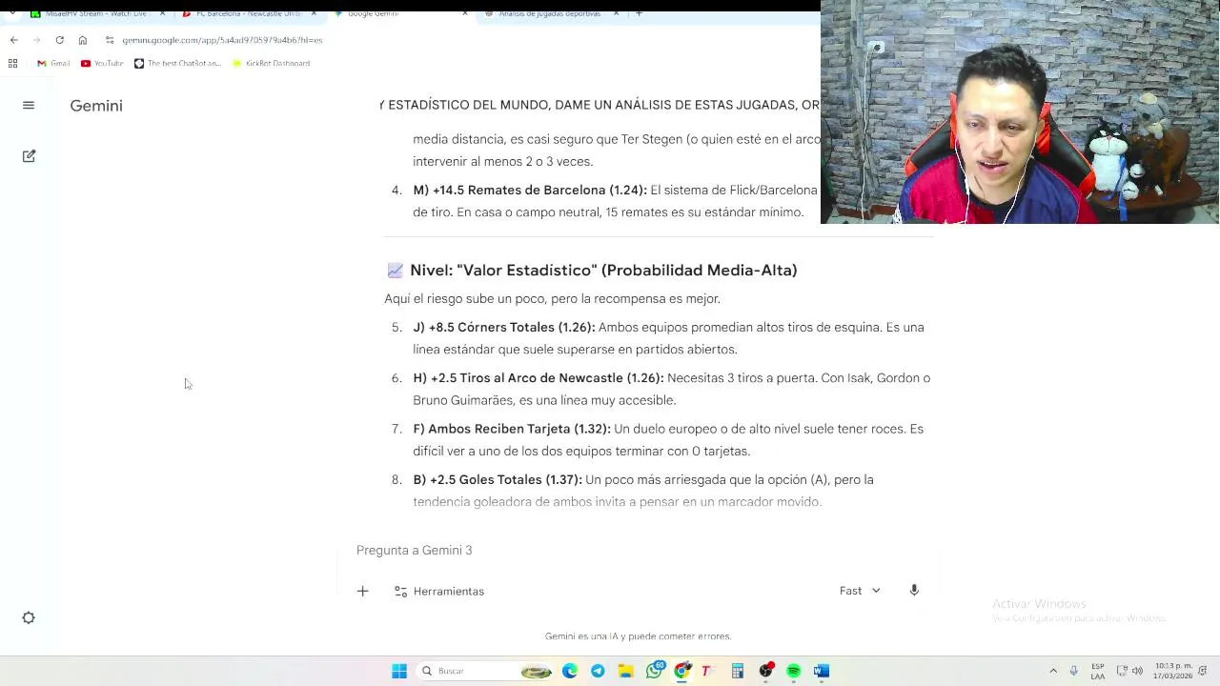1220x686 pixels.
Task: Open the Gemini main menu hamburger
Action: pos(29,106)
